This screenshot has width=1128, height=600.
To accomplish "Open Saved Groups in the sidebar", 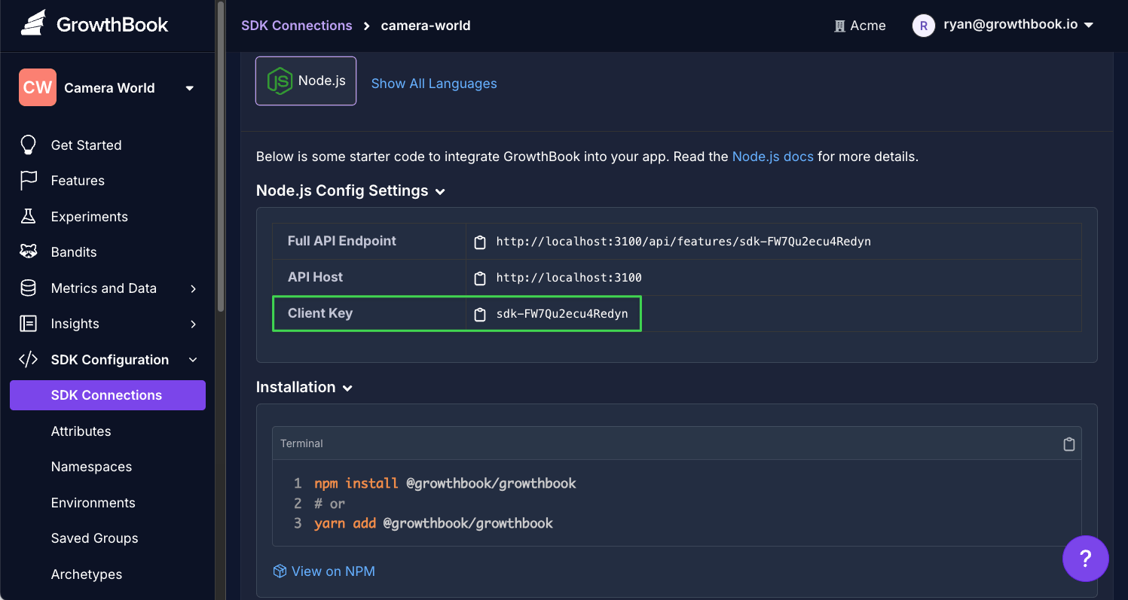I will 94,538.
